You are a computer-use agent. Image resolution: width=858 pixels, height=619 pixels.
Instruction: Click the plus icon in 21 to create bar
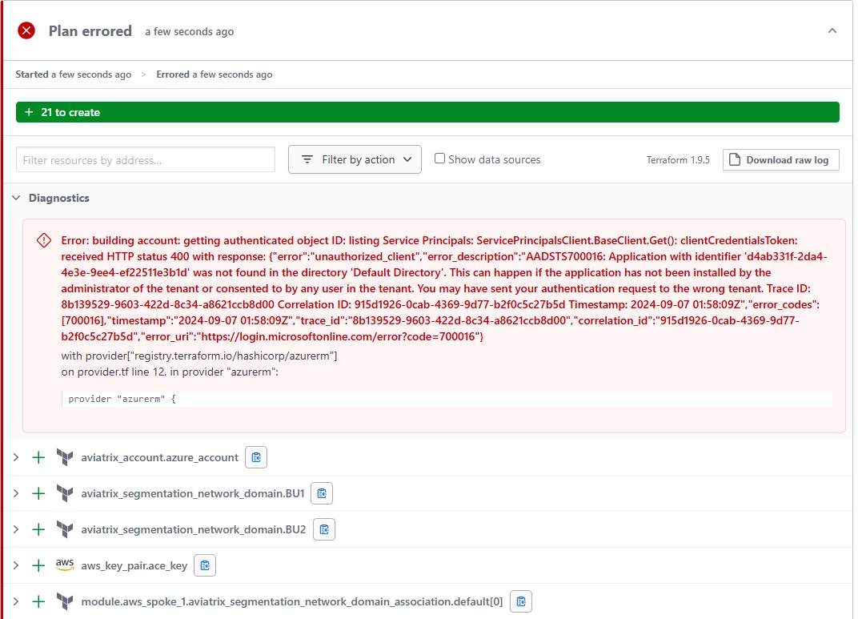tap(29, 112)
